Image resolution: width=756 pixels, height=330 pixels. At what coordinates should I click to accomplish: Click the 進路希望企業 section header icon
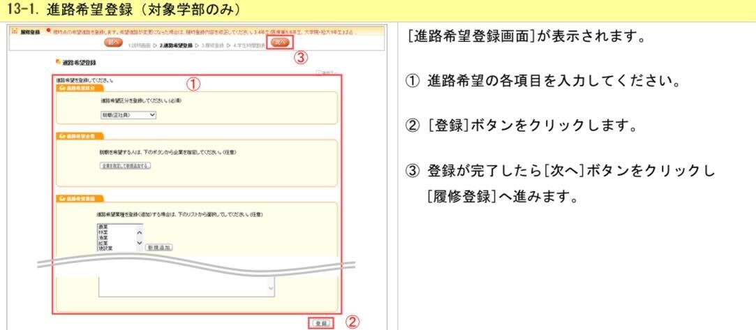62,135
